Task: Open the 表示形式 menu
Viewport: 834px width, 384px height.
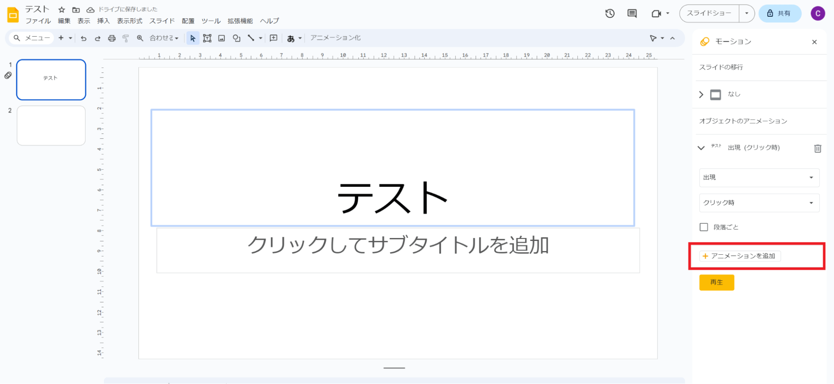Action: (129, 21)
